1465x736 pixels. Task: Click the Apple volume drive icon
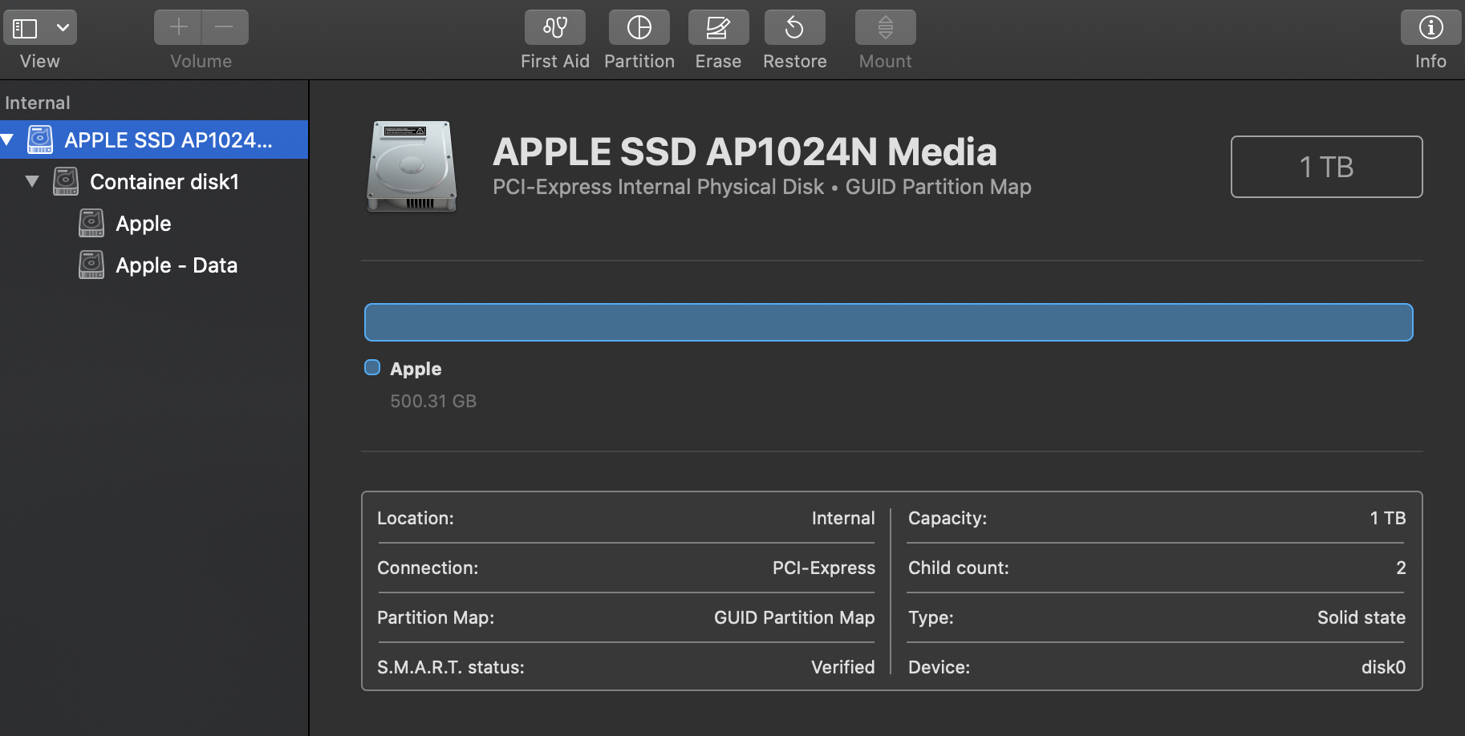pyautogui.click(x=91, y=223)
